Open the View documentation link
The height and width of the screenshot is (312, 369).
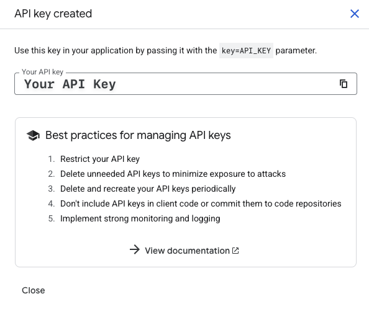188,251
